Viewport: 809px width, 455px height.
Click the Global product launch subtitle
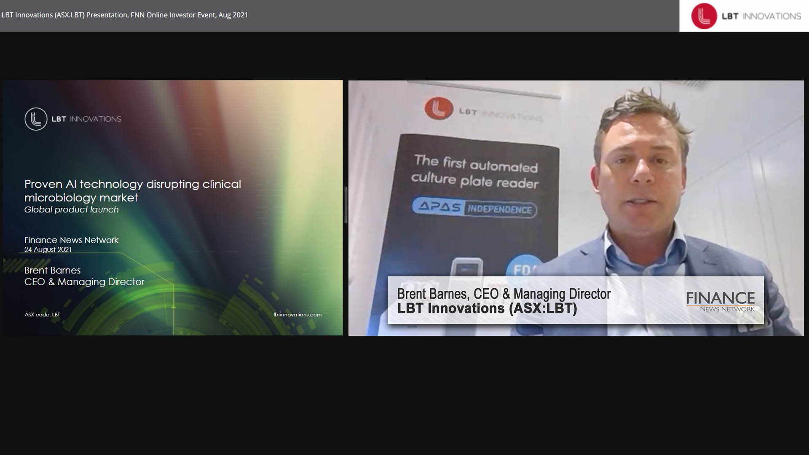tap(71, 210)
